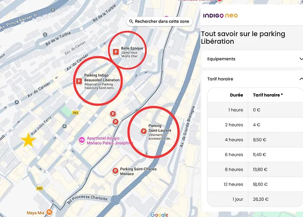
Task: Click the 18,60 € price
Action: (260, 184)
